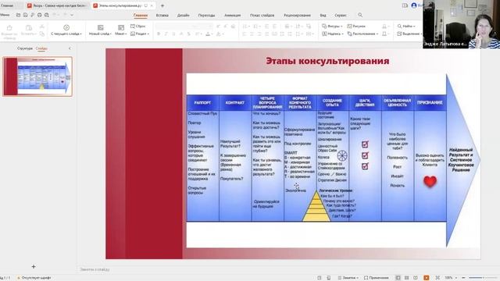This screenshot has width=500, height=281.
Task: Click the Вставить paste icon
Action: (x=28, y=28)
